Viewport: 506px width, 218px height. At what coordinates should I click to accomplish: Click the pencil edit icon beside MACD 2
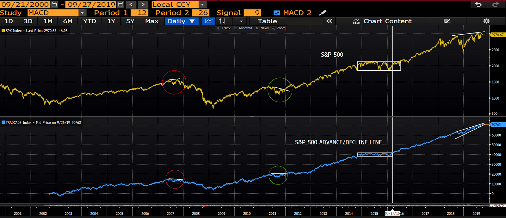coord(323,13)
